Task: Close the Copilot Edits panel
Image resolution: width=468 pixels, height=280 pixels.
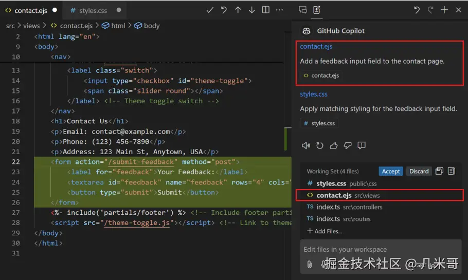Action: (458, 10)
